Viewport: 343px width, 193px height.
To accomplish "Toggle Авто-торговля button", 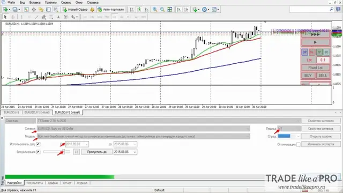I will 111,10.
